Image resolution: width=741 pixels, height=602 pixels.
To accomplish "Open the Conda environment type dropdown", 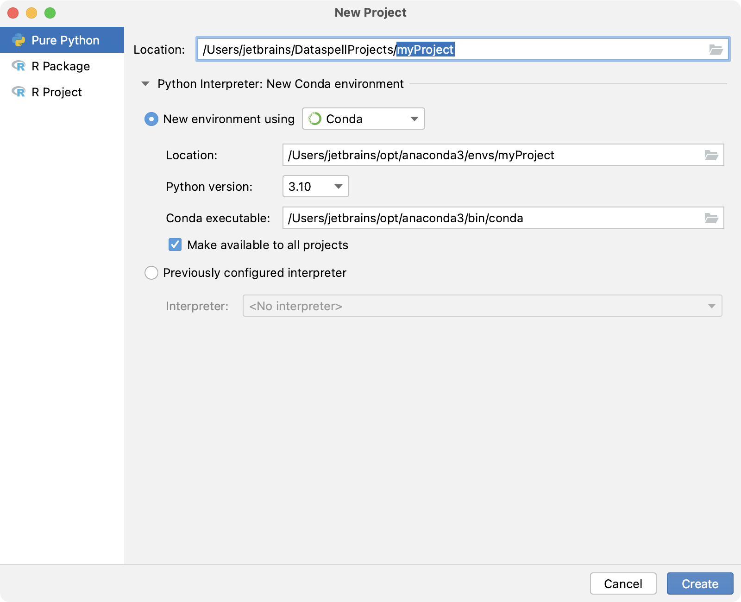I will (x=364, y=119).
